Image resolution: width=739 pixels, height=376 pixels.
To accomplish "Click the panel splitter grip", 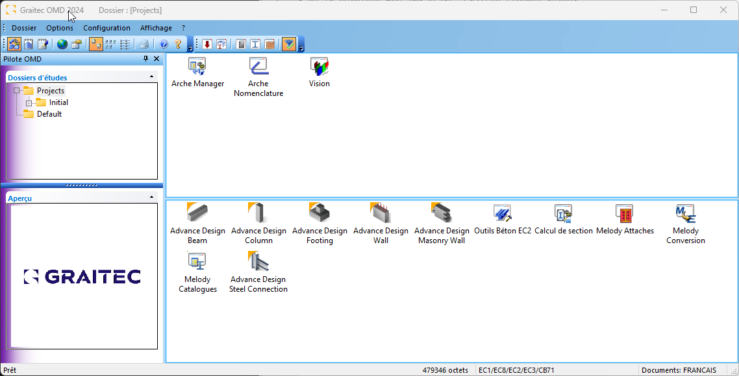I will pyautogui.click(x=82, y=185).
